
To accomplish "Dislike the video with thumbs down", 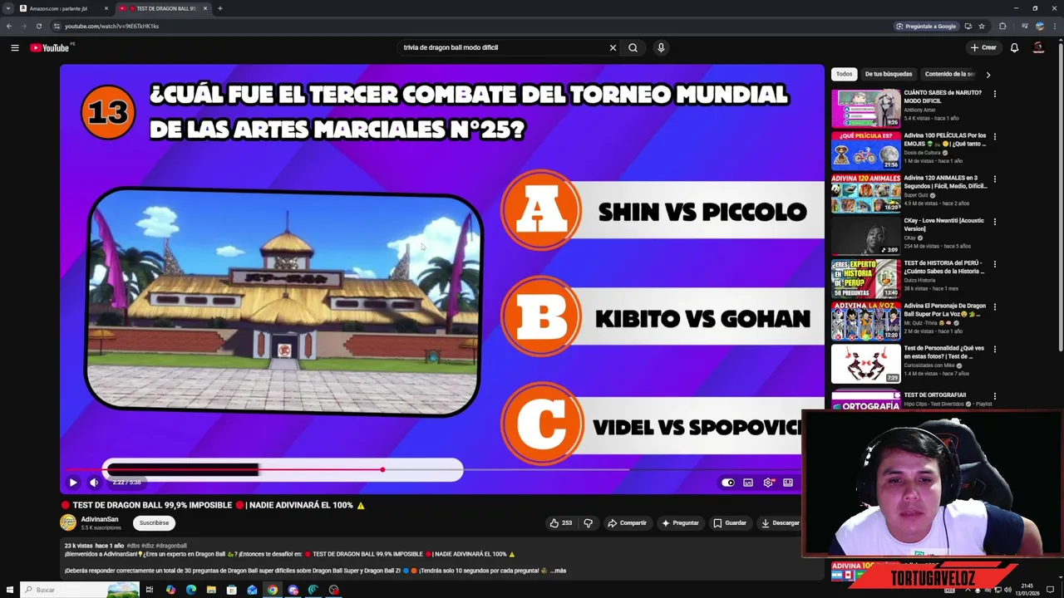I will [x=588, y=523].
